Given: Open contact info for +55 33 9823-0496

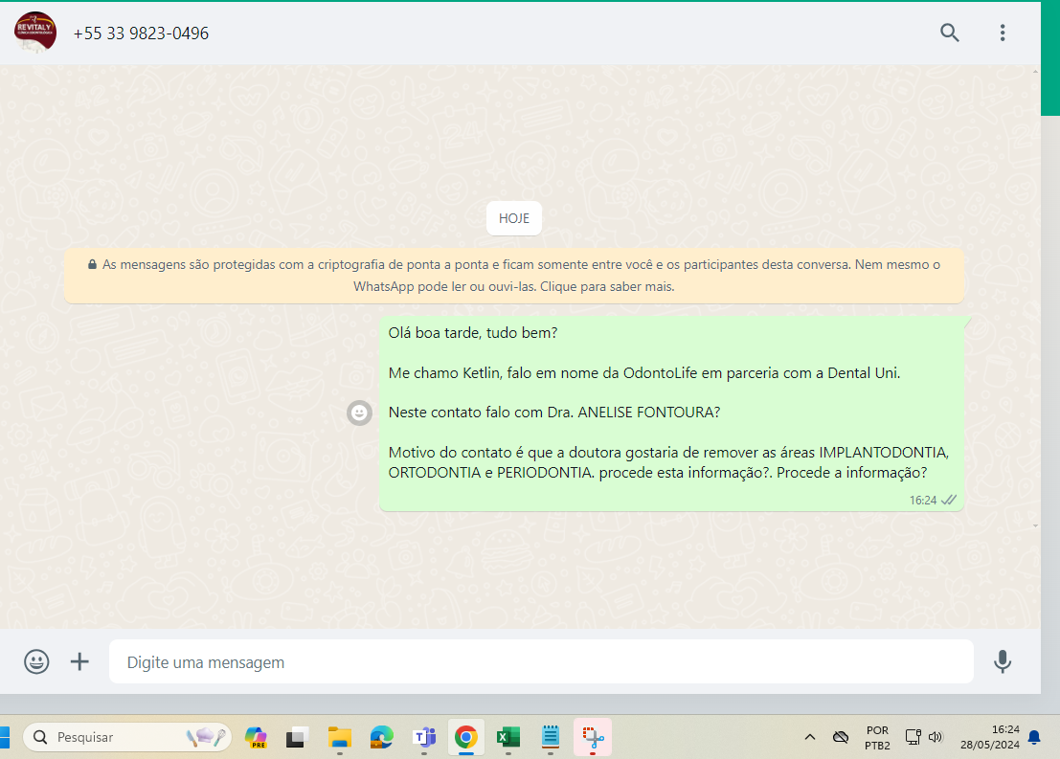Looking at the screenshot, I should pyautogui.click(x=141, y=33).
